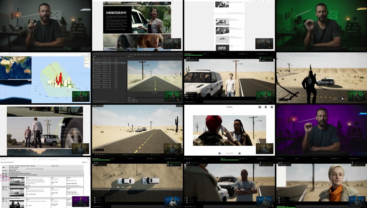Click the storyboard image of two characters talking

230,130
